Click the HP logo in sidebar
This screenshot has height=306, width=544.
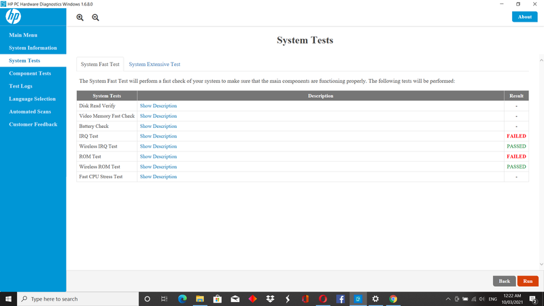pyautogui.click(x=13, y=16)
